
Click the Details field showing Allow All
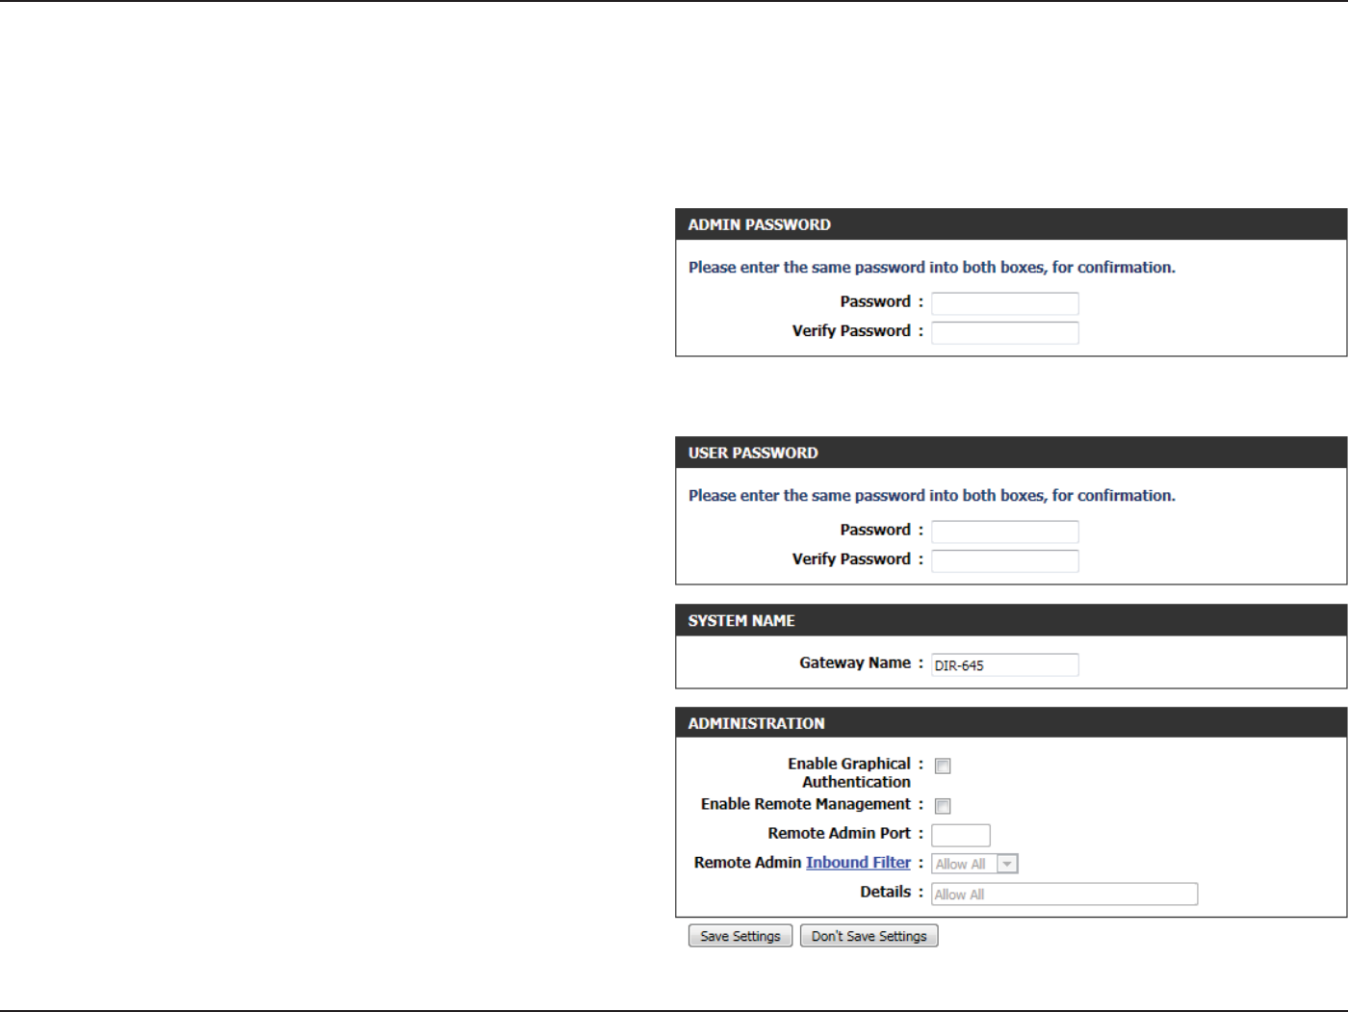[1064, 894]
